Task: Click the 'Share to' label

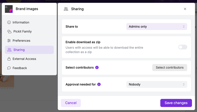Action: point(72,27)
